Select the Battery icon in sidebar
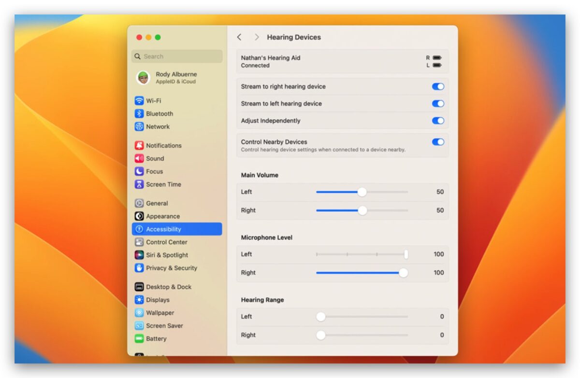The image size is (580, 378). 139,339
